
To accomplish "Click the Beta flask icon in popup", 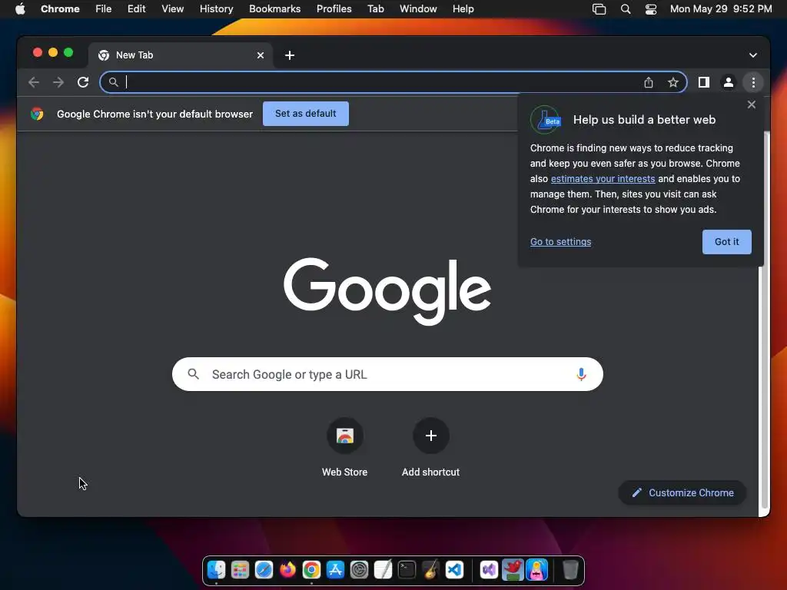I will point(546,120).
